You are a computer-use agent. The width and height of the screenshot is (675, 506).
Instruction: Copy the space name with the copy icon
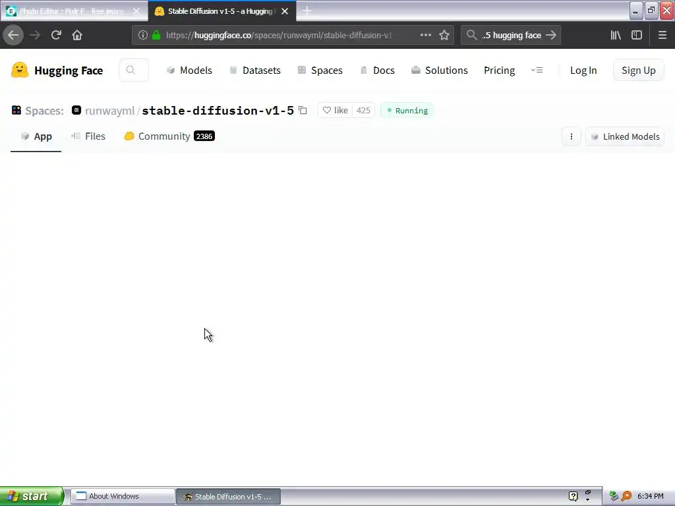303,111
